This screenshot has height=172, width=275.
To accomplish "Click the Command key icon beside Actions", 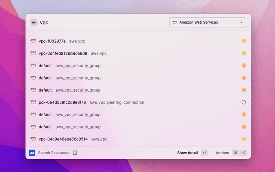I will tap(235, 153).
